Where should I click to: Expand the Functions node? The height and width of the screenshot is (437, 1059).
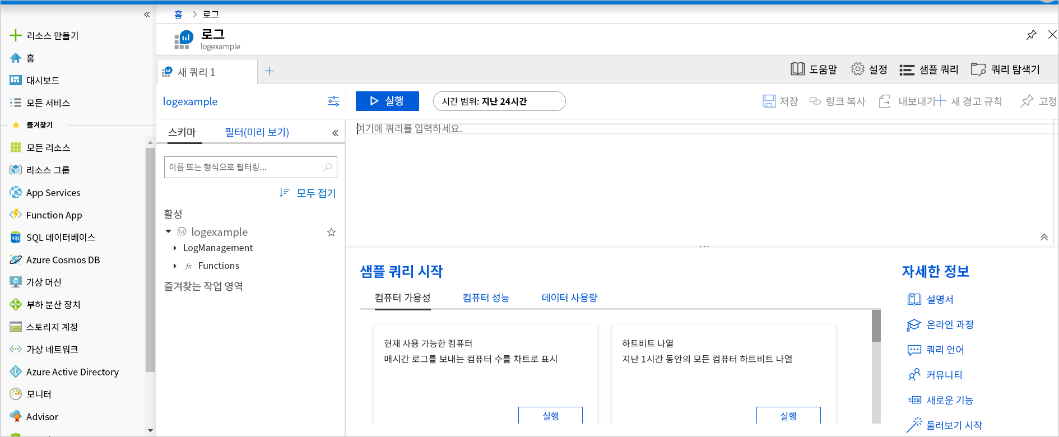[x=175, y=266]
